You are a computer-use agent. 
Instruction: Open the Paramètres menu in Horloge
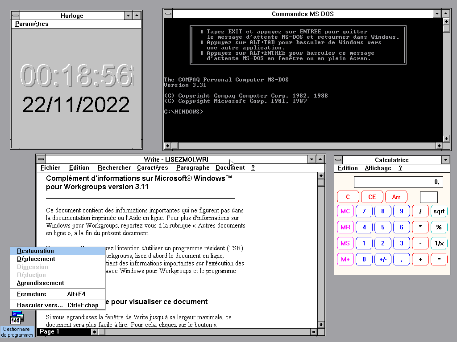click(32, 24)
